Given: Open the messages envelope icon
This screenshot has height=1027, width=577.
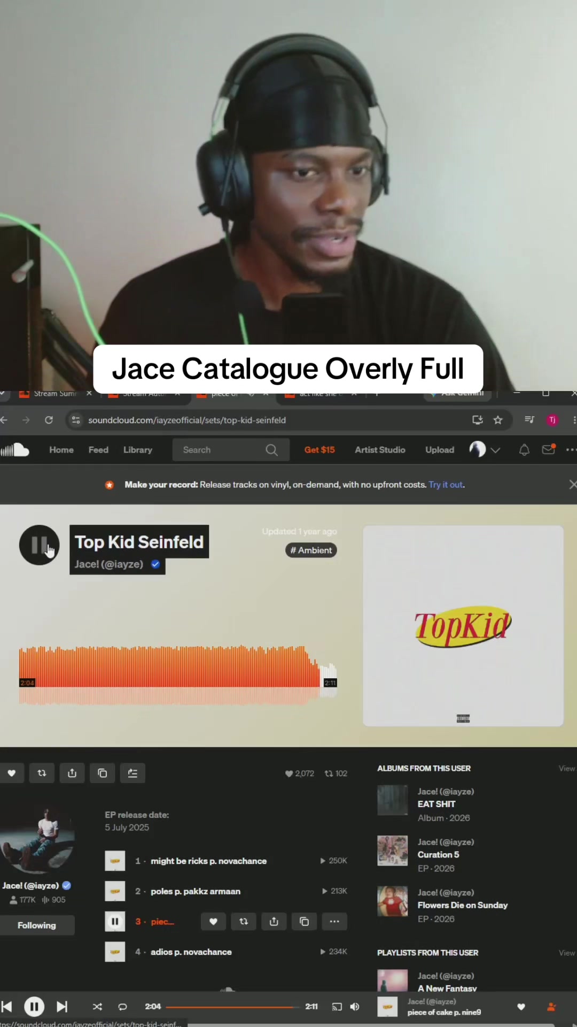Looking at the screenshot, I should coord(549,449).
